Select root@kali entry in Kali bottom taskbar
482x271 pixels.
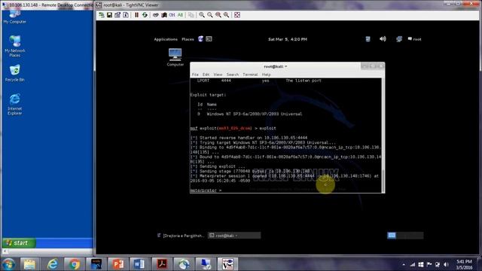234,236
